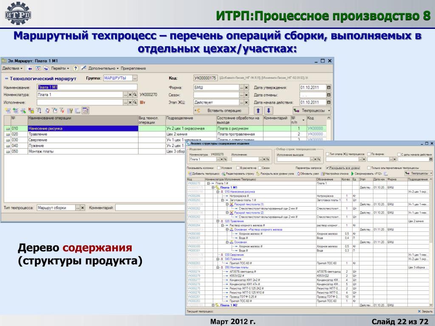This screenshot has height=326, width=435.
Task: Clear the Фирма field with X icon
Action: (246, 87)
